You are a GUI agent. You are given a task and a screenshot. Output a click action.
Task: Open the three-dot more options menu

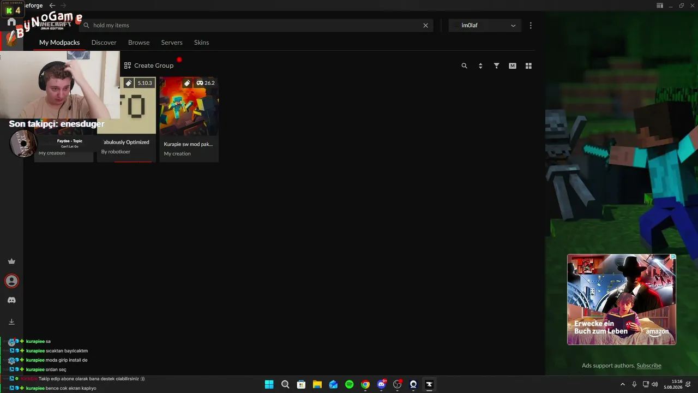(x=531, y=25)
